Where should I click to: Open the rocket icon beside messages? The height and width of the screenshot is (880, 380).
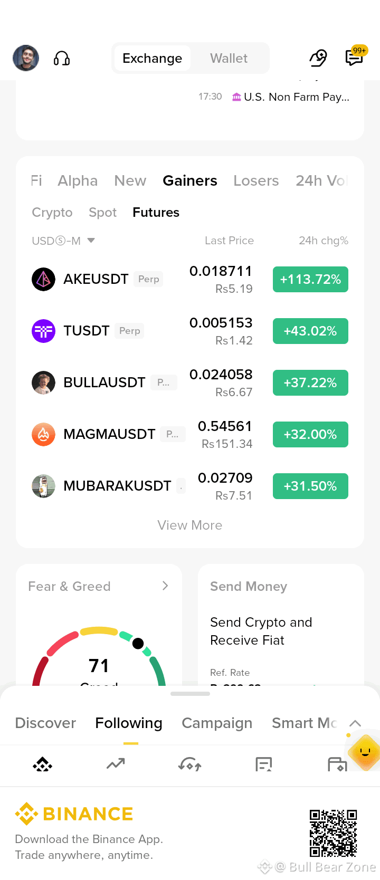pos(318,58)
